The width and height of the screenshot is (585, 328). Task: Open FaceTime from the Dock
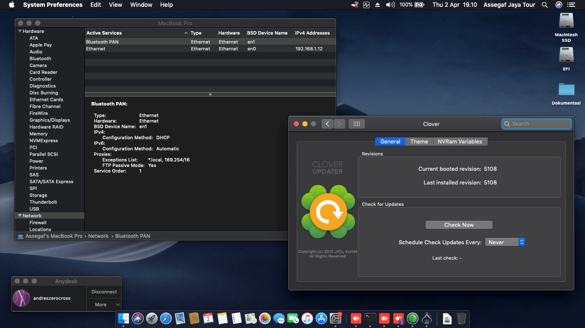pos(293,318)
